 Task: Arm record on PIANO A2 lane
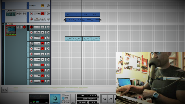click(31, 32)
